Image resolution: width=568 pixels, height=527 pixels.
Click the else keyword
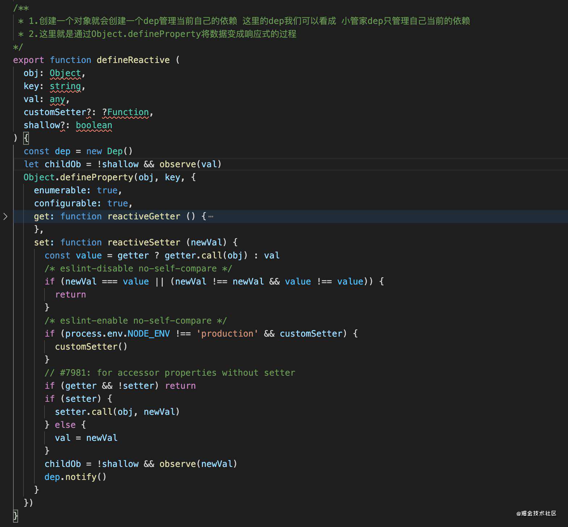(65, 425)
